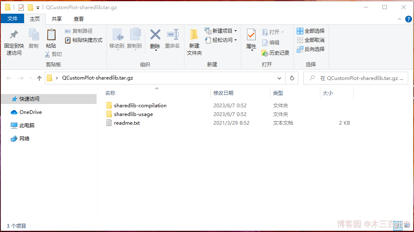The image size is (414, 232).
Task: Click Paste shortcut in clipboard group
Action: tap(84, 40)
